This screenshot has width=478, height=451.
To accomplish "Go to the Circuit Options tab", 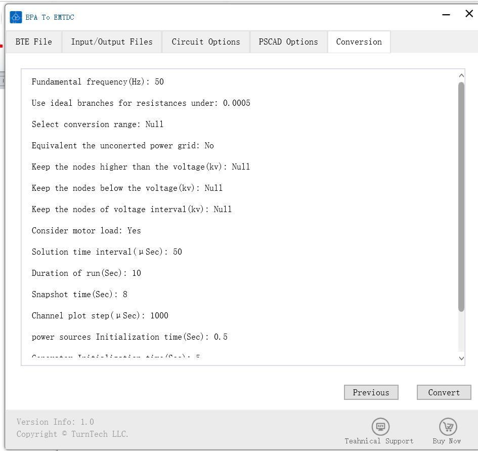I will (206, 42).
